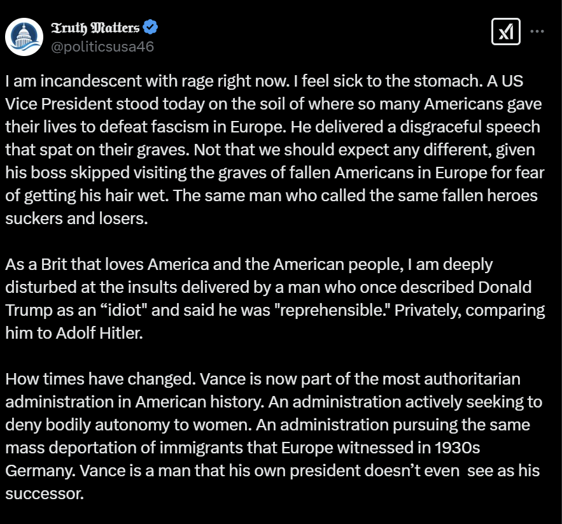Open the Grok explain-post icon

click(x=506, y=31)
